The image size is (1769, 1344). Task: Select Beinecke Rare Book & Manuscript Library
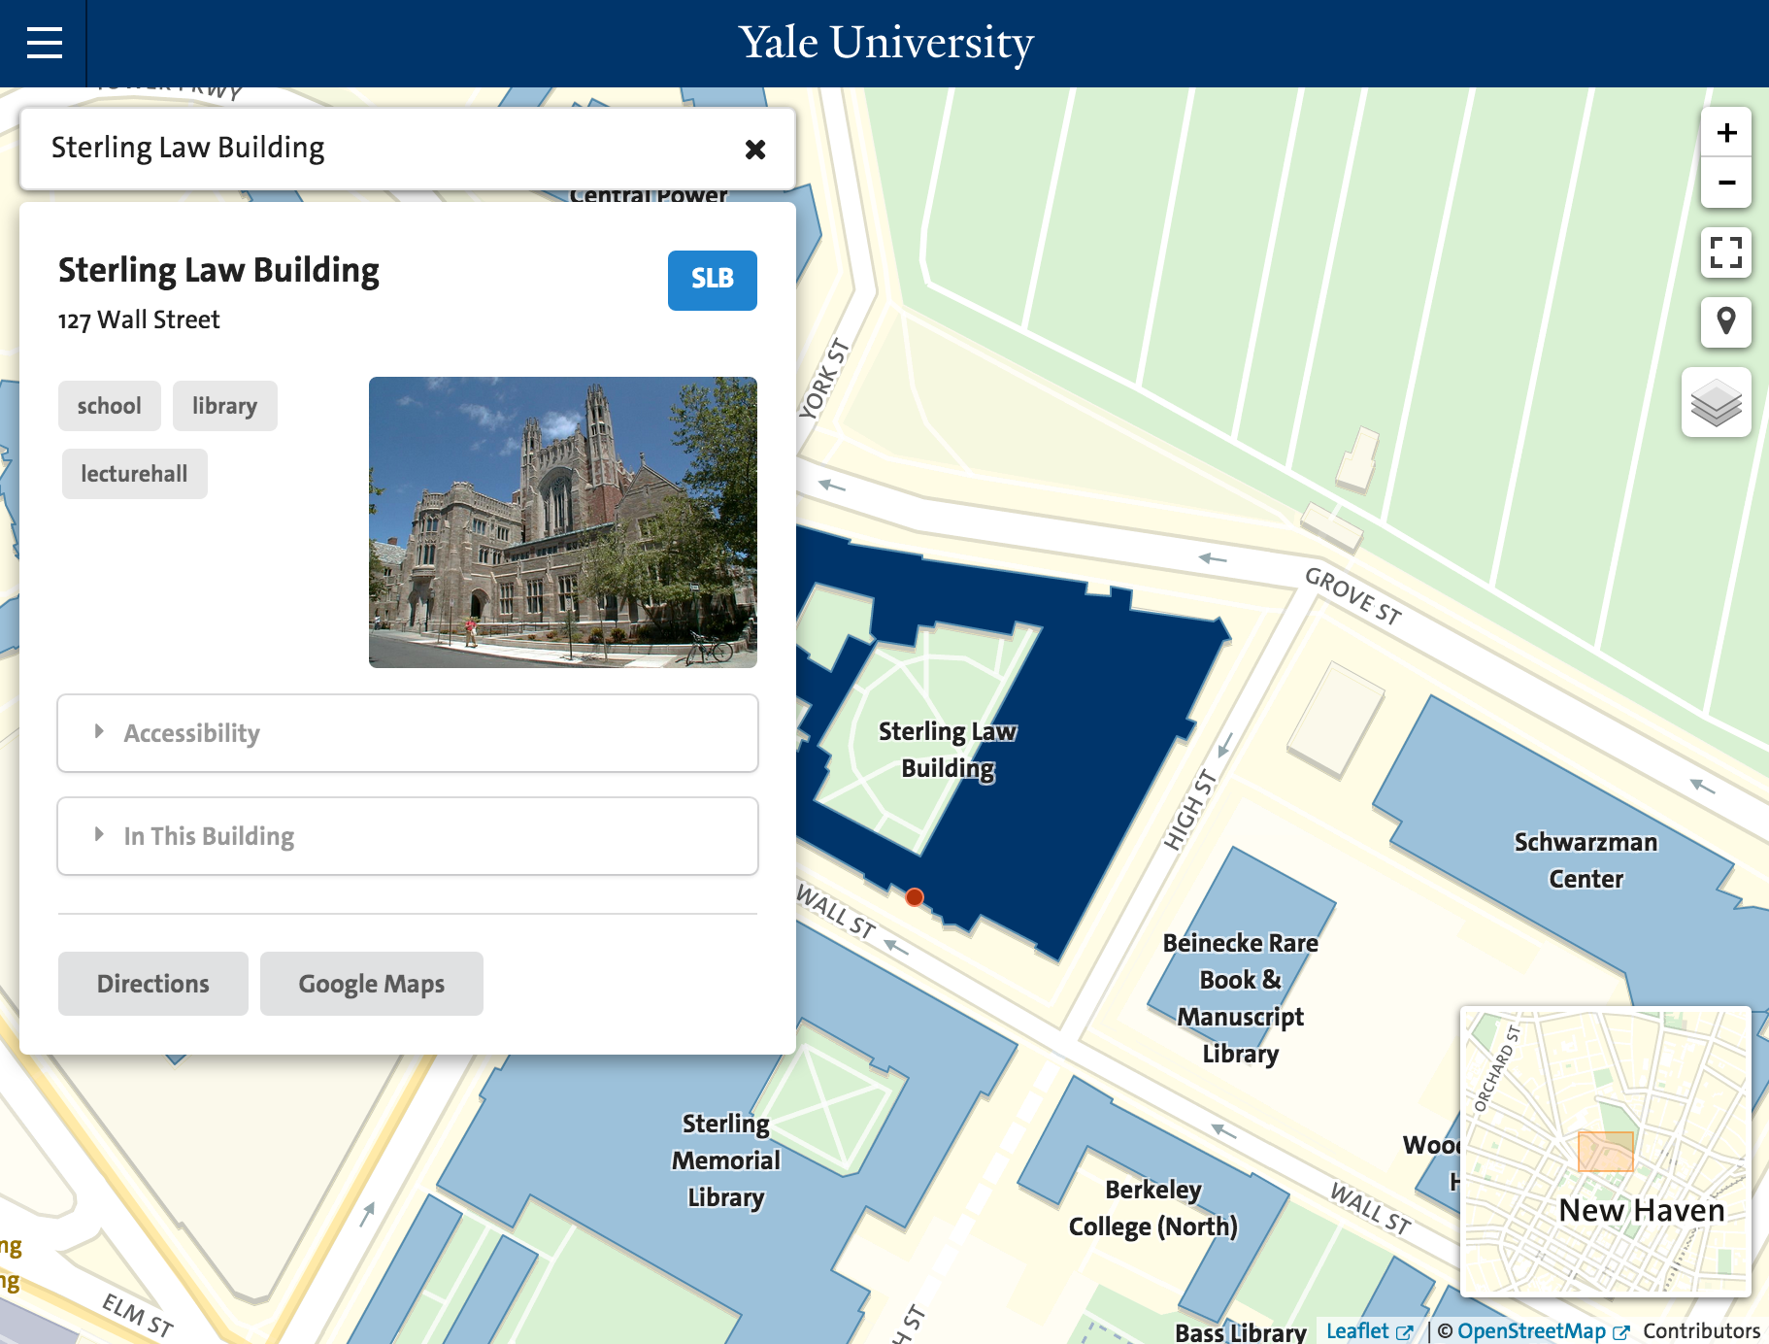click(1241, 998)
